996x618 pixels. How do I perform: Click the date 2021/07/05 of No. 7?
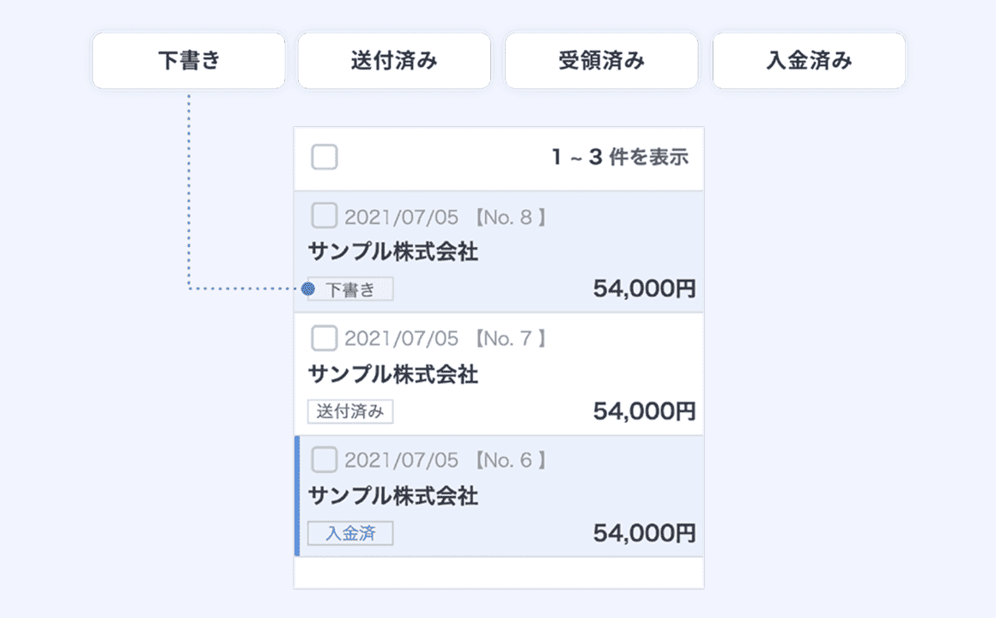coord(402,338)
